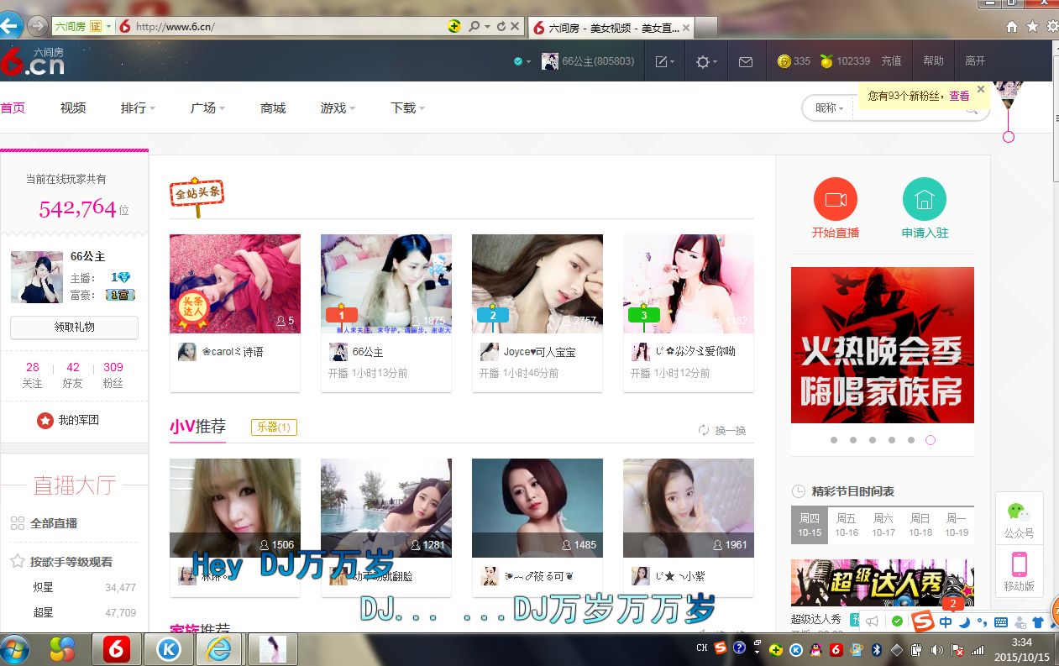Open the compose pencil dropdown in header
Screen dimensions: 1059x666
(664, 61)
